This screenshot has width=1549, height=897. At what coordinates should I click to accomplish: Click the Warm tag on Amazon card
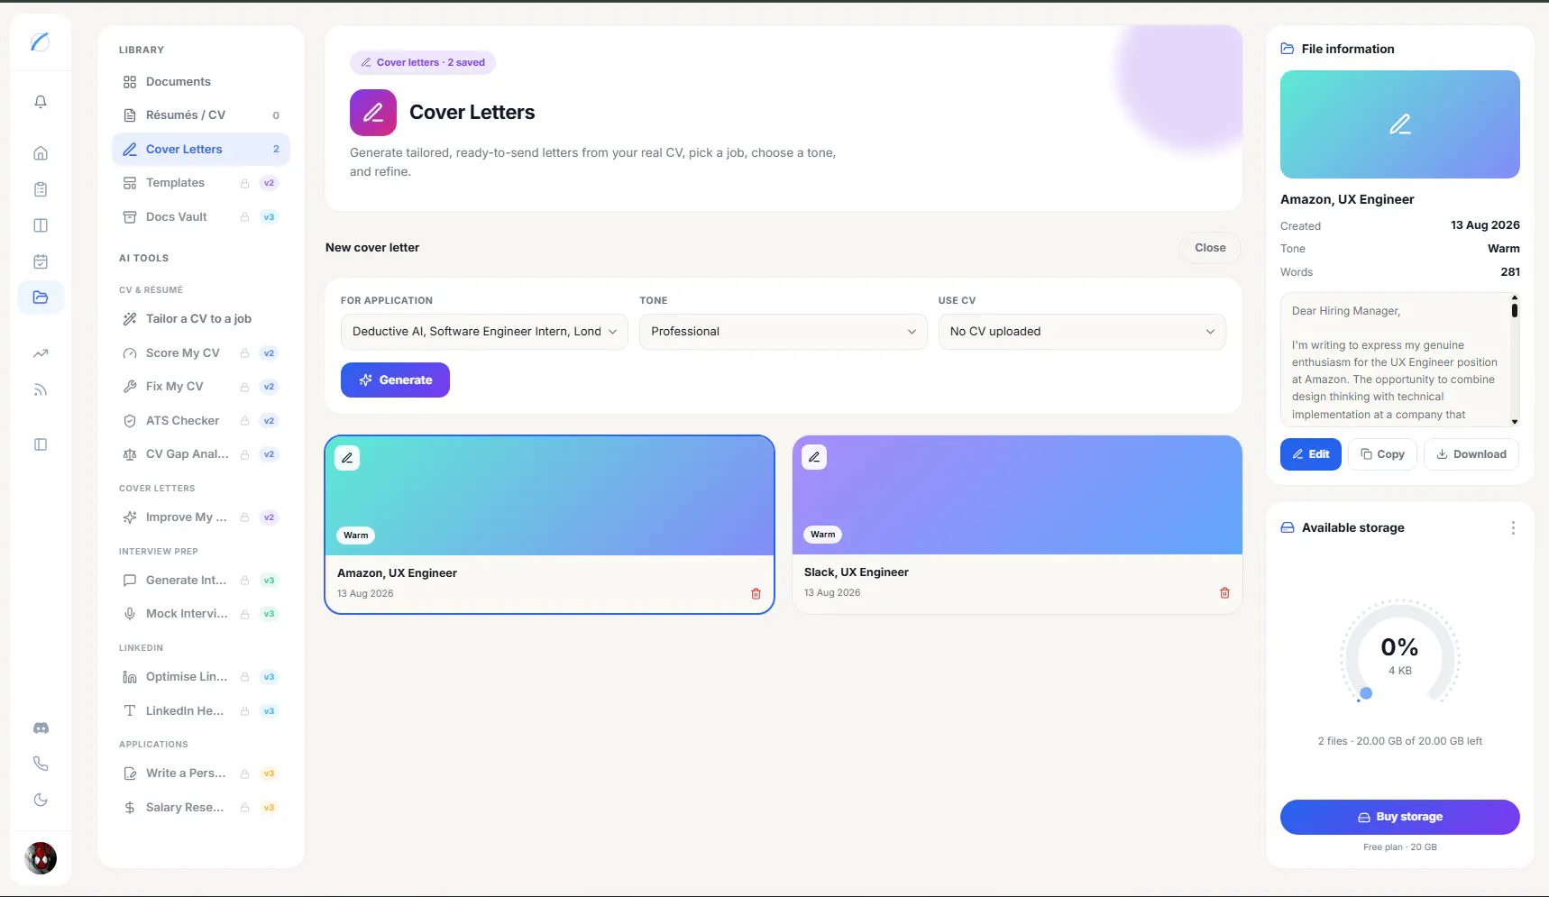pyautogui.click(x=356, y=535)
